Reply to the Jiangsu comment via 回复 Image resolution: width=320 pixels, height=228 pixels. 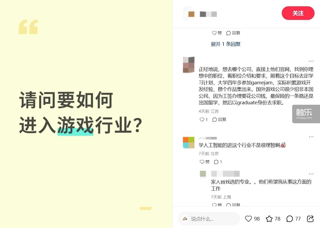[220, 119]
